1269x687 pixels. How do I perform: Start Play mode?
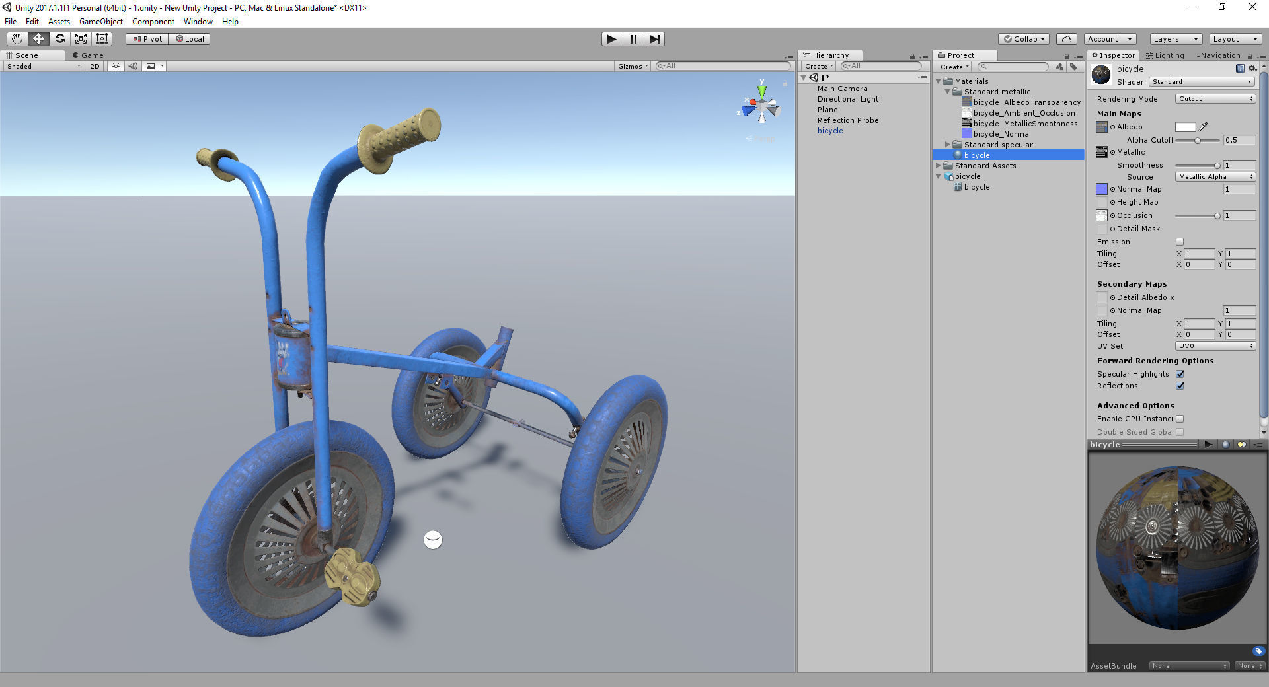click(x=612, y=39)
